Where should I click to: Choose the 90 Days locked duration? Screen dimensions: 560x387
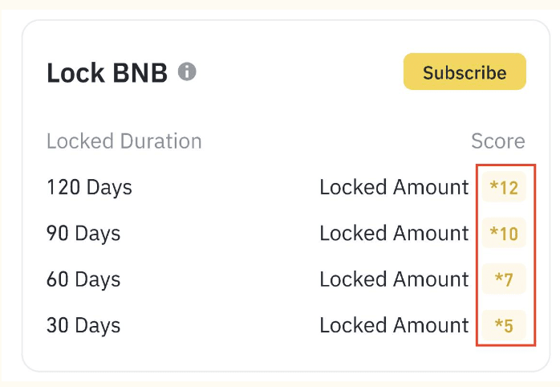(83, 234)
